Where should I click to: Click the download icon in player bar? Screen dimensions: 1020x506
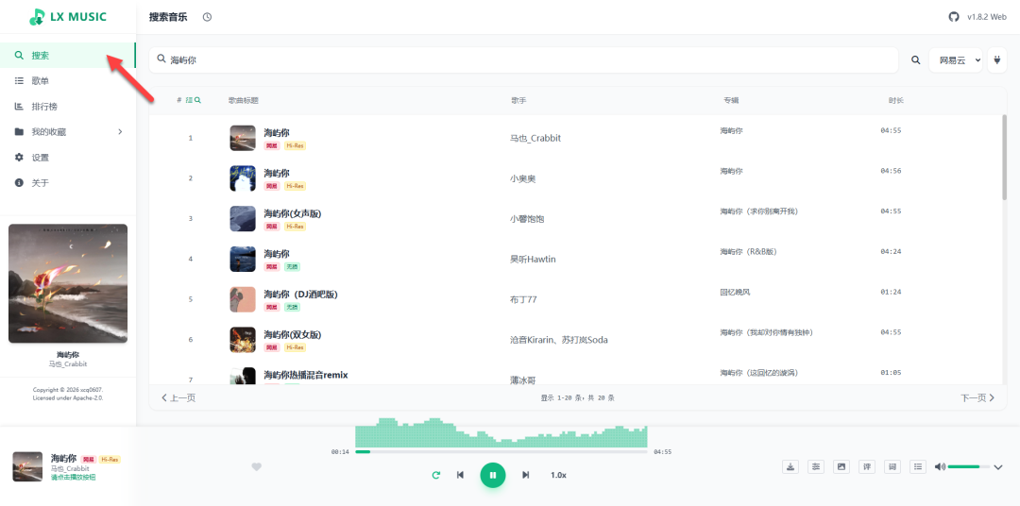coord(790,466)
